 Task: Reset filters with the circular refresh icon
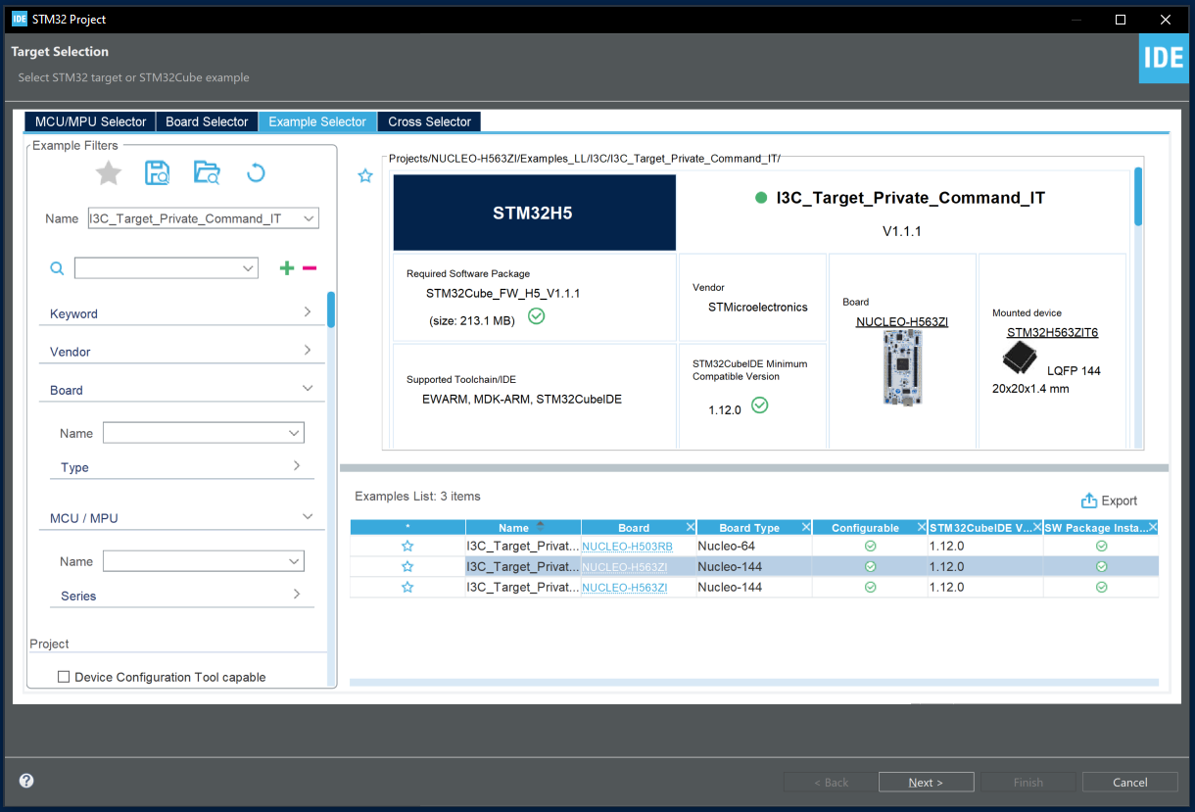point(256,172)
